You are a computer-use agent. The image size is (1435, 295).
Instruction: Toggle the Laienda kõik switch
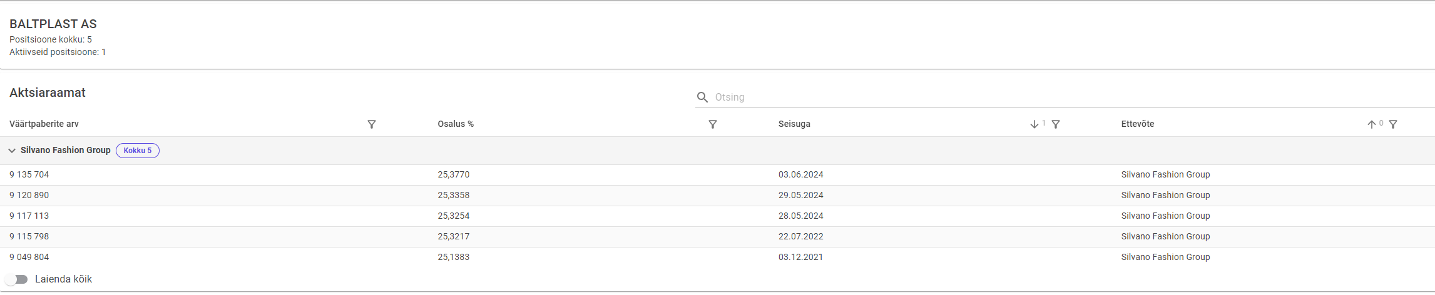[18, 279]
